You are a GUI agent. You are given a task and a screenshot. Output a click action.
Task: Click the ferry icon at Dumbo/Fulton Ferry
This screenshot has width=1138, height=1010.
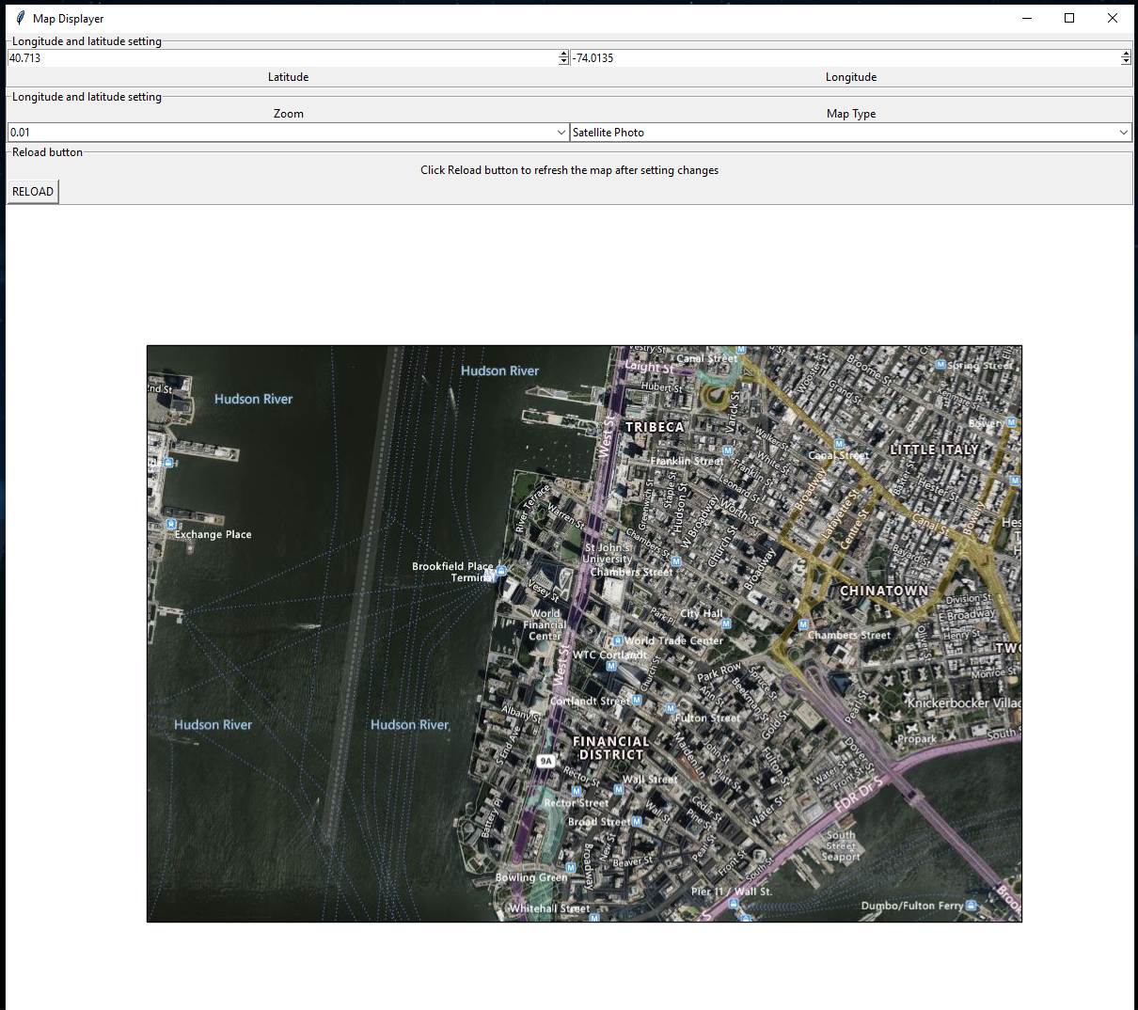(x=969, y=903)
